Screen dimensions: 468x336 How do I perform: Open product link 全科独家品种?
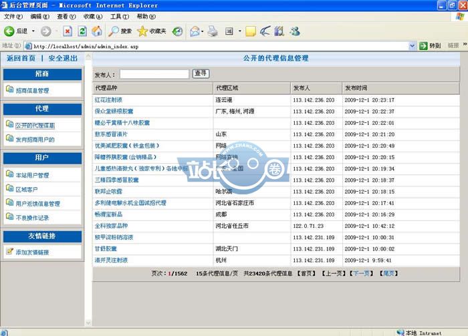111,226
